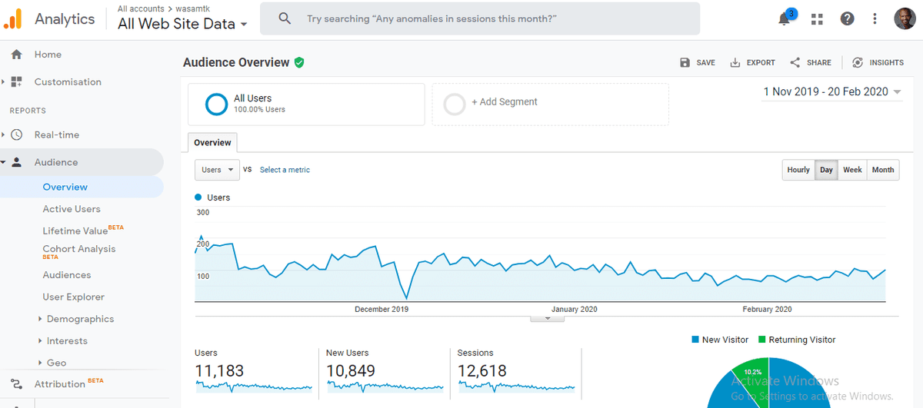Open the Help question mark icon
Screen dimensions: 923x408
point(847,18)
